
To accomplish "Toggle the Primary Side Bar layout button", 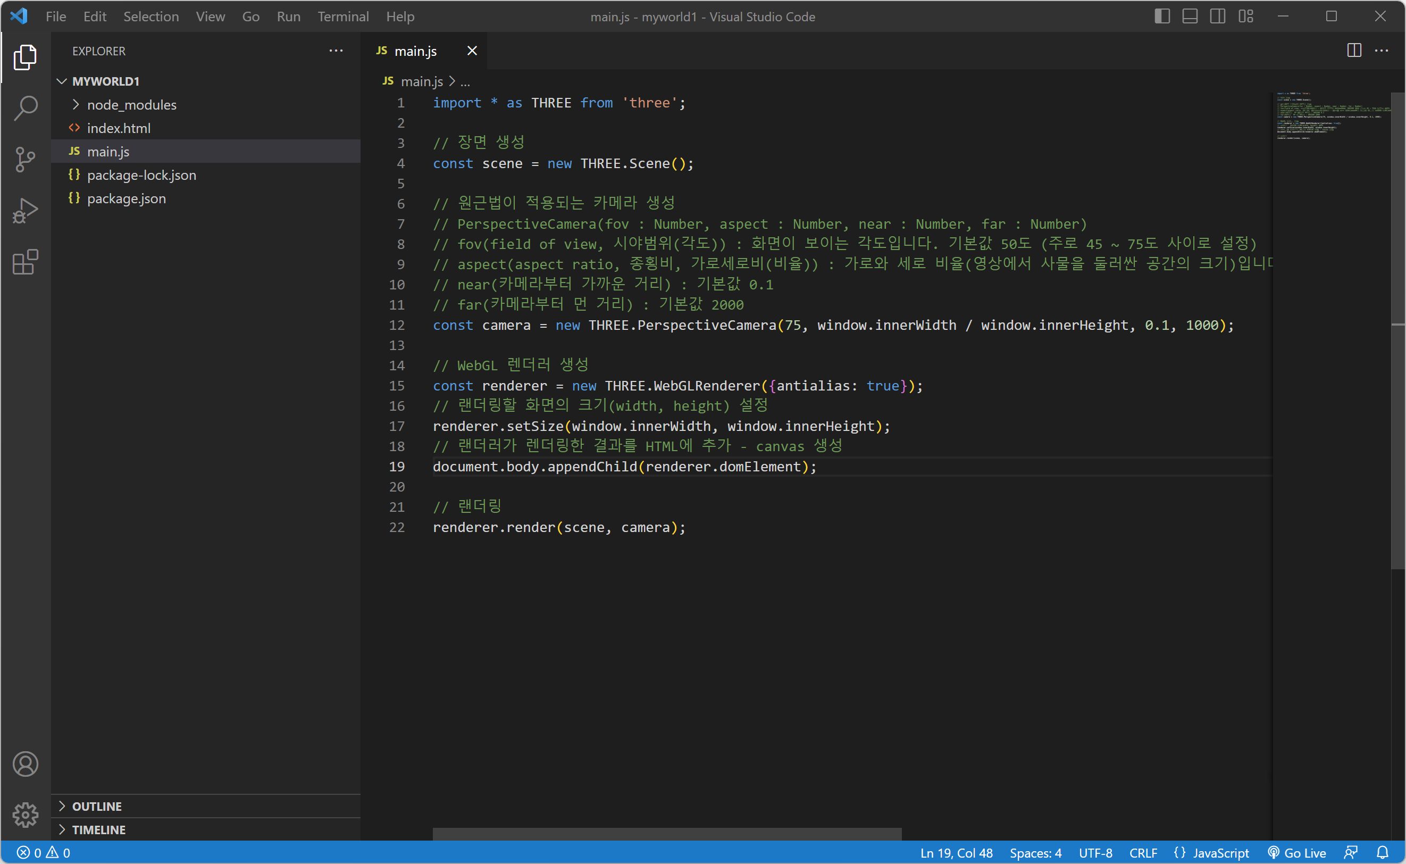I will click(1161, 16).
